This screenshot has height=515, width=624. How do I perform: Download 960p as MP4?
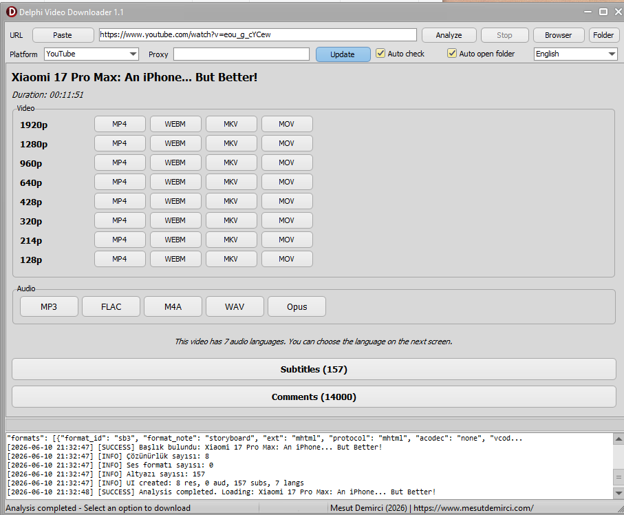120,162
